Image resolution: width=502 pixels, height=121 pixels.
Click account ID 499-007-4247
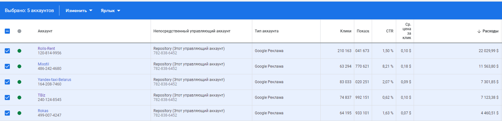click(x=50, y=115)
